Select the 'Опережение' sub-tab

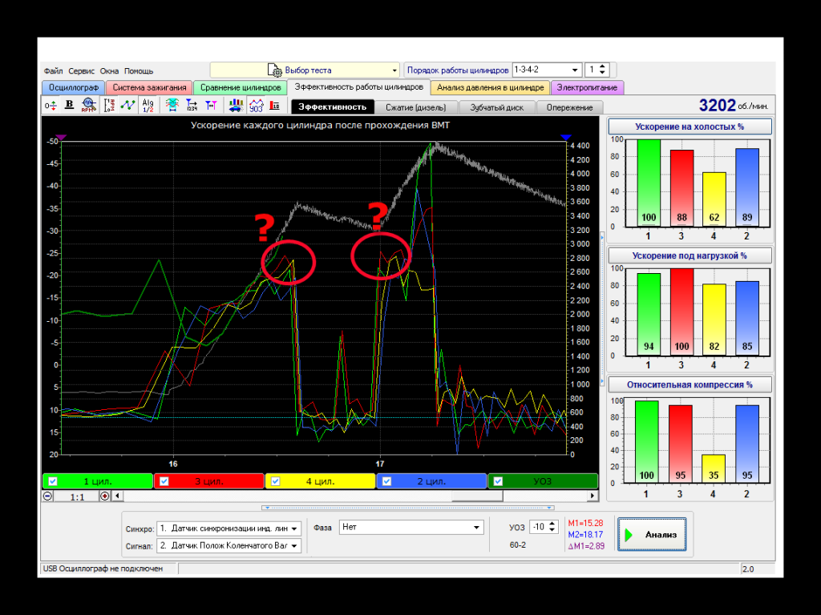(570, 107)
